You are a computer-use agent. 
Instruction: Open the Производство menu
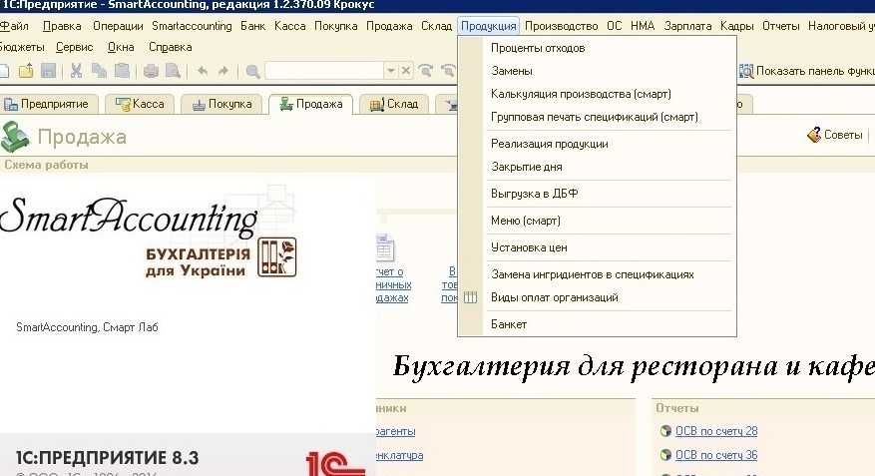pos(561,26)
